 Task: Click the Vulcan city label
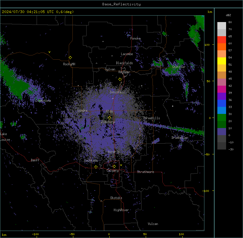pyautogui.click(x=153, y=224)
